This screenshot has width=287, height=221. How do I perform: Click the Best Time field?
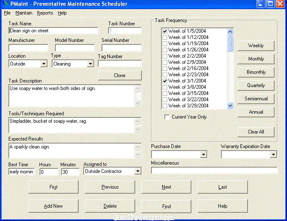tap(22, 172)
